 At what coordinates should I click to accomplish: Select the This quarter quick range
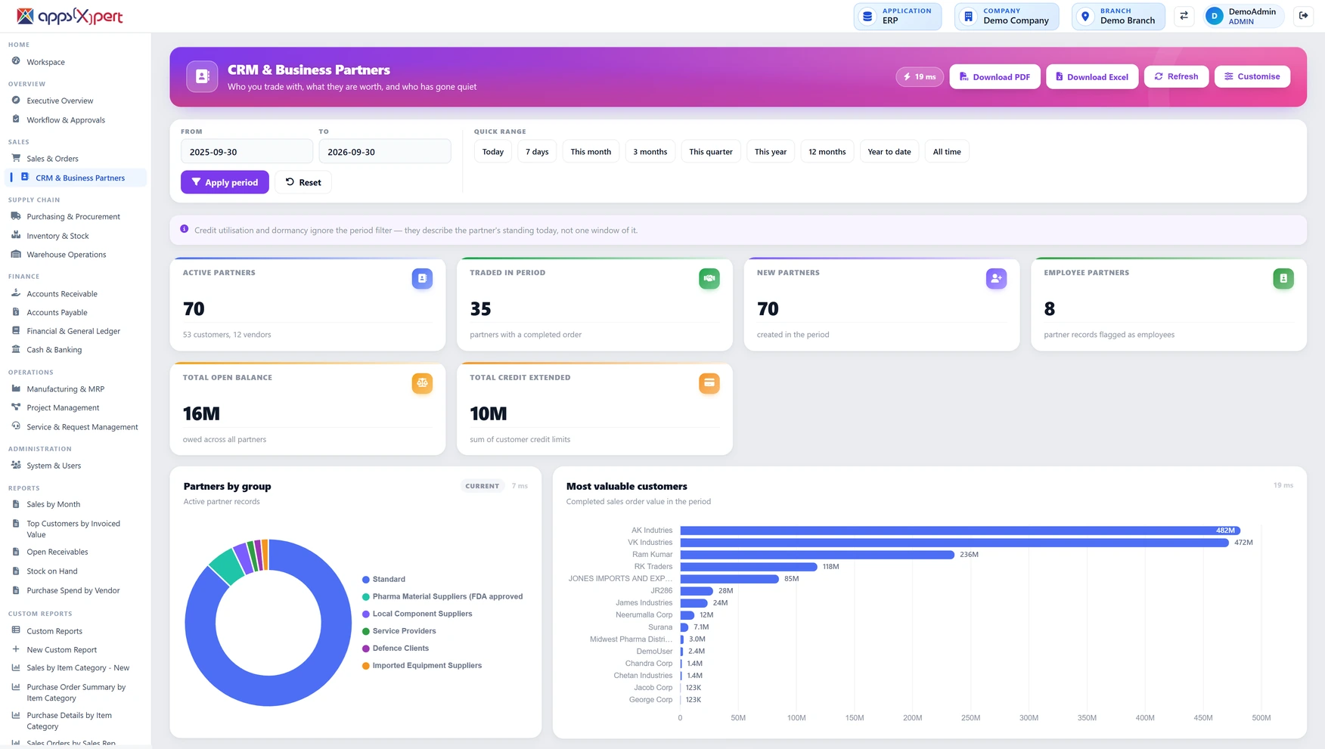[x=711, y=151]
